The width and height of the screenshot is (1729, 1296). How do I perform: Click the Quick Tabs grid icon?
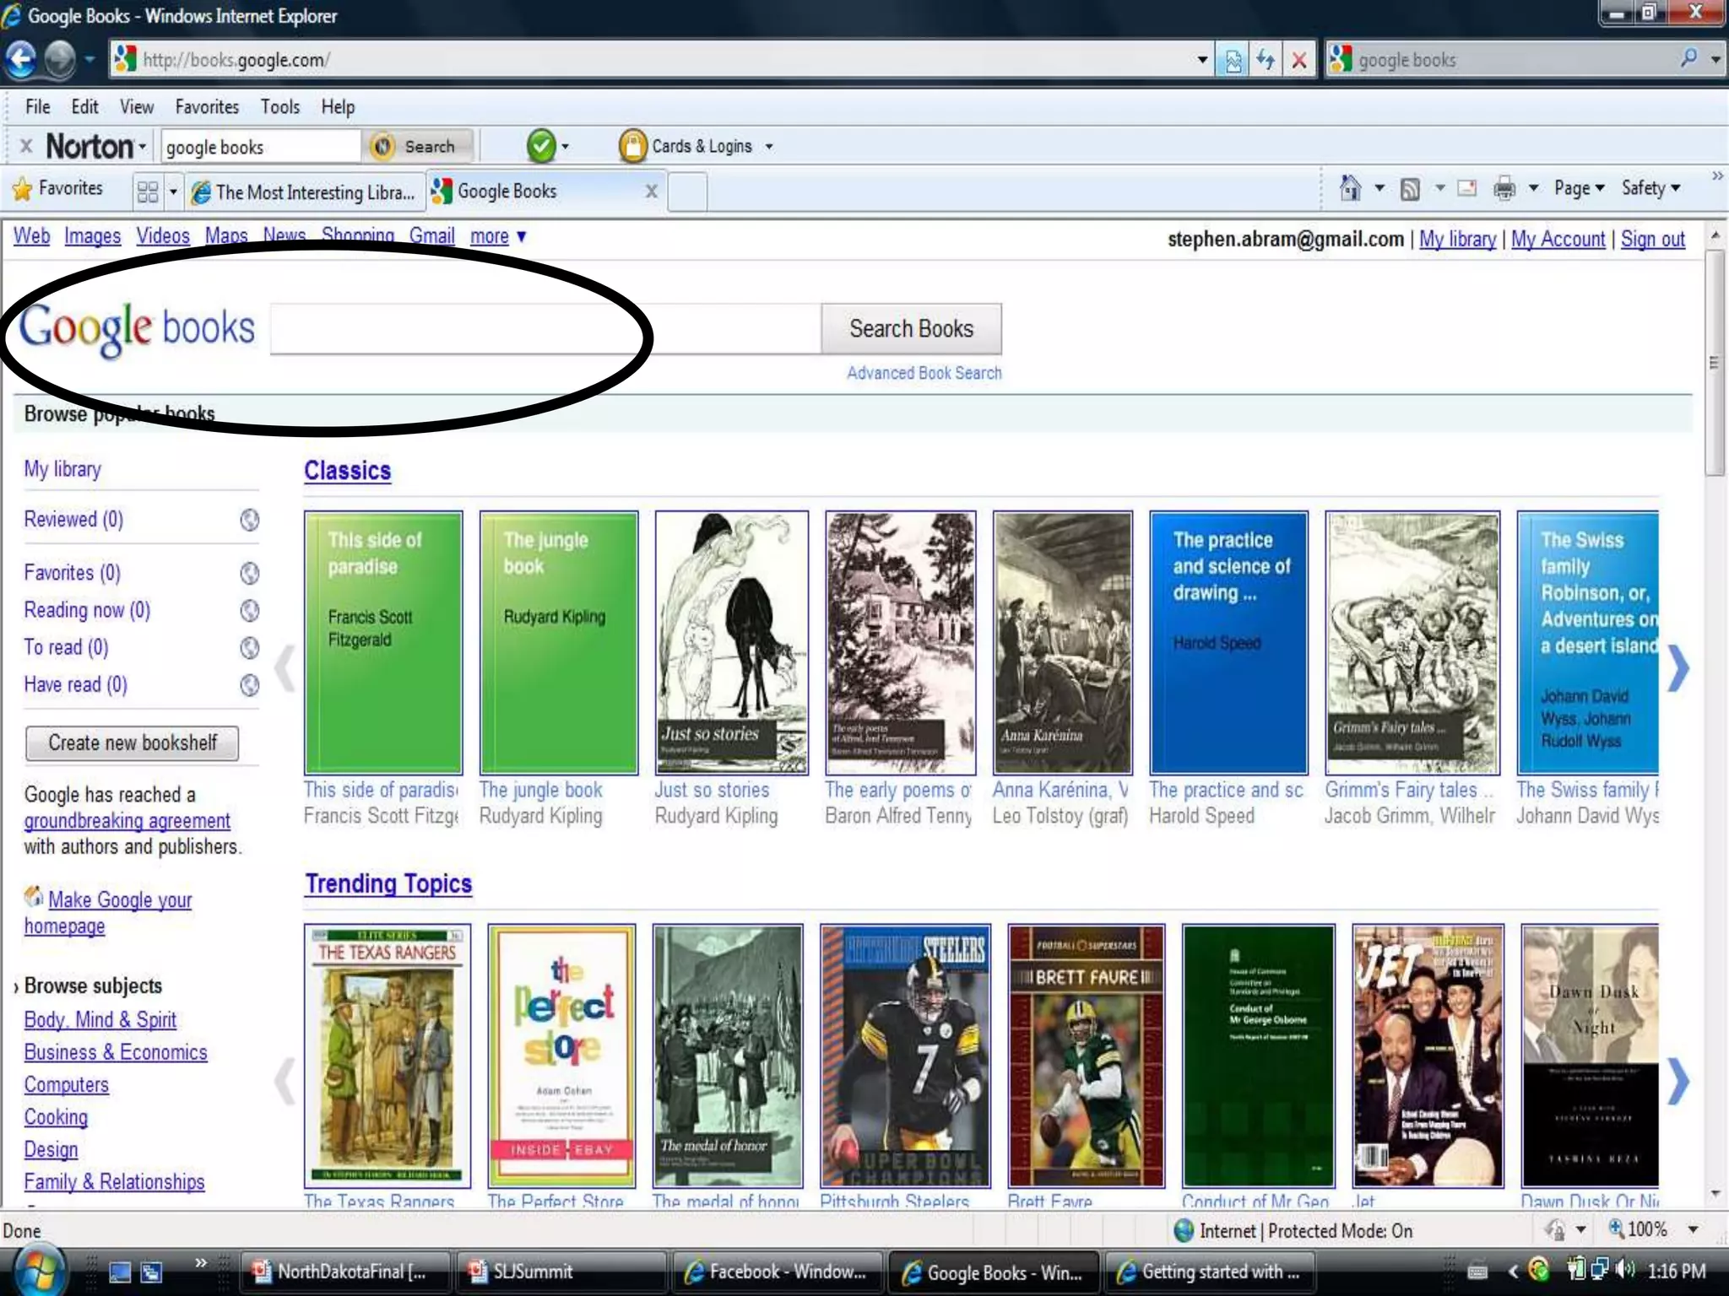pos(148,192)
